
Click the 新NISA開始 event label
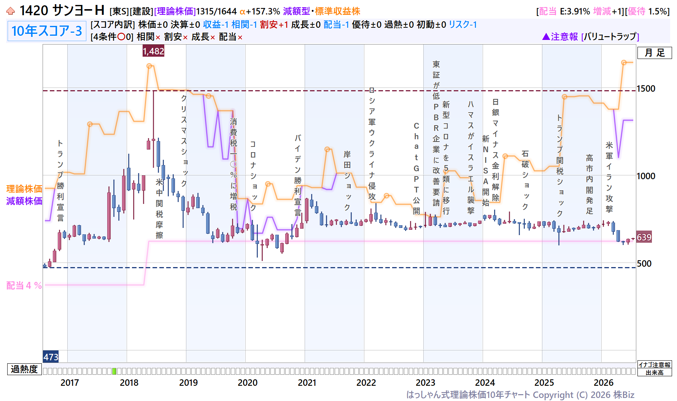tap(485, 171)
